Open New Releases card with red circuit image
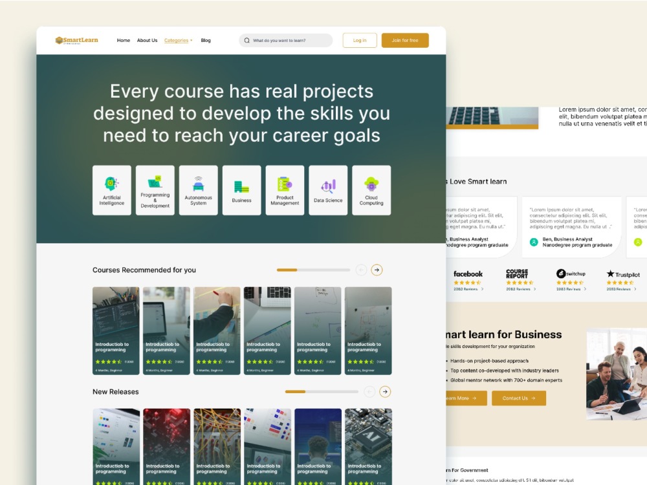The image size is (647, 485). (x=167, y=447)
